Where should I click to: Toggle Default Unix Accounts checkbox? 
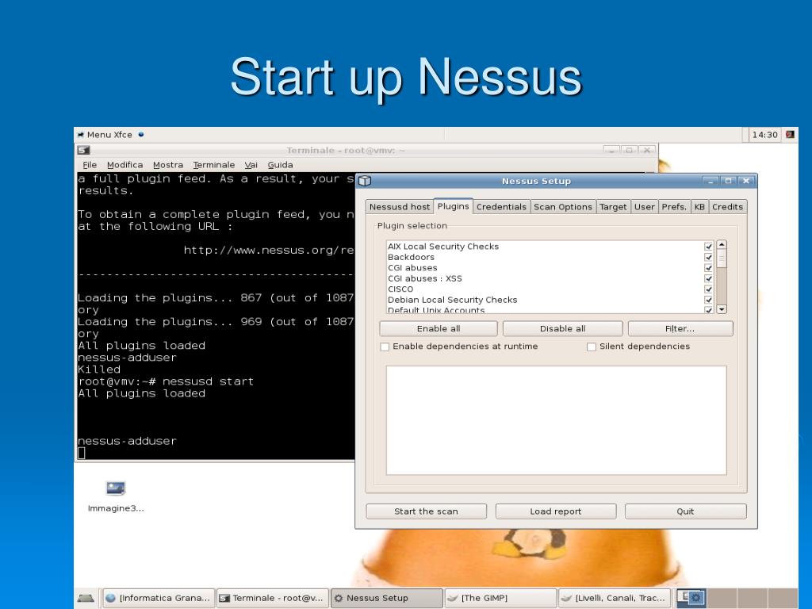point(708,310)
